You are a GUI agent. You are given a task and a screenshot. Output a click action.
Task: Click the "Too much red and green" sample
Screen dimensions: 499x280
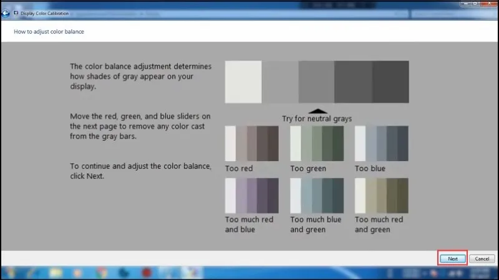pos(381,195)
